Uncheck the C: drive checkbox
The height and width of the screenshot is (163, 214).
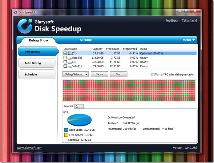pos(65,53)
